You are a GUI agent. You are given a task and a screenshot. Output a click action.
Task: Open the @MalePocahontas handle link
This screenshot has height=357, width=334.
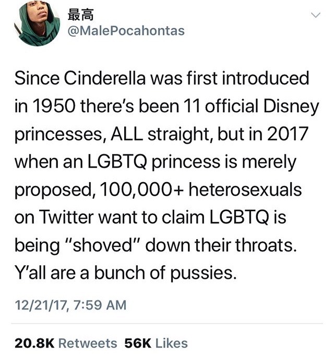coord(127,31)
